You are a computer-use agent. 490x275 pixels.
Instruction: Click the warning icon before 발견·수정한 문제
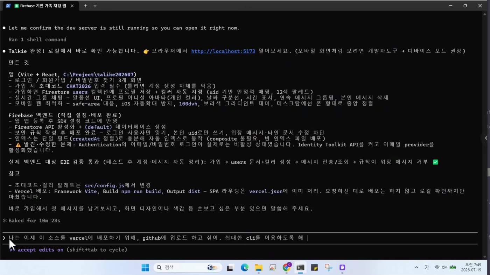point(18,144)
